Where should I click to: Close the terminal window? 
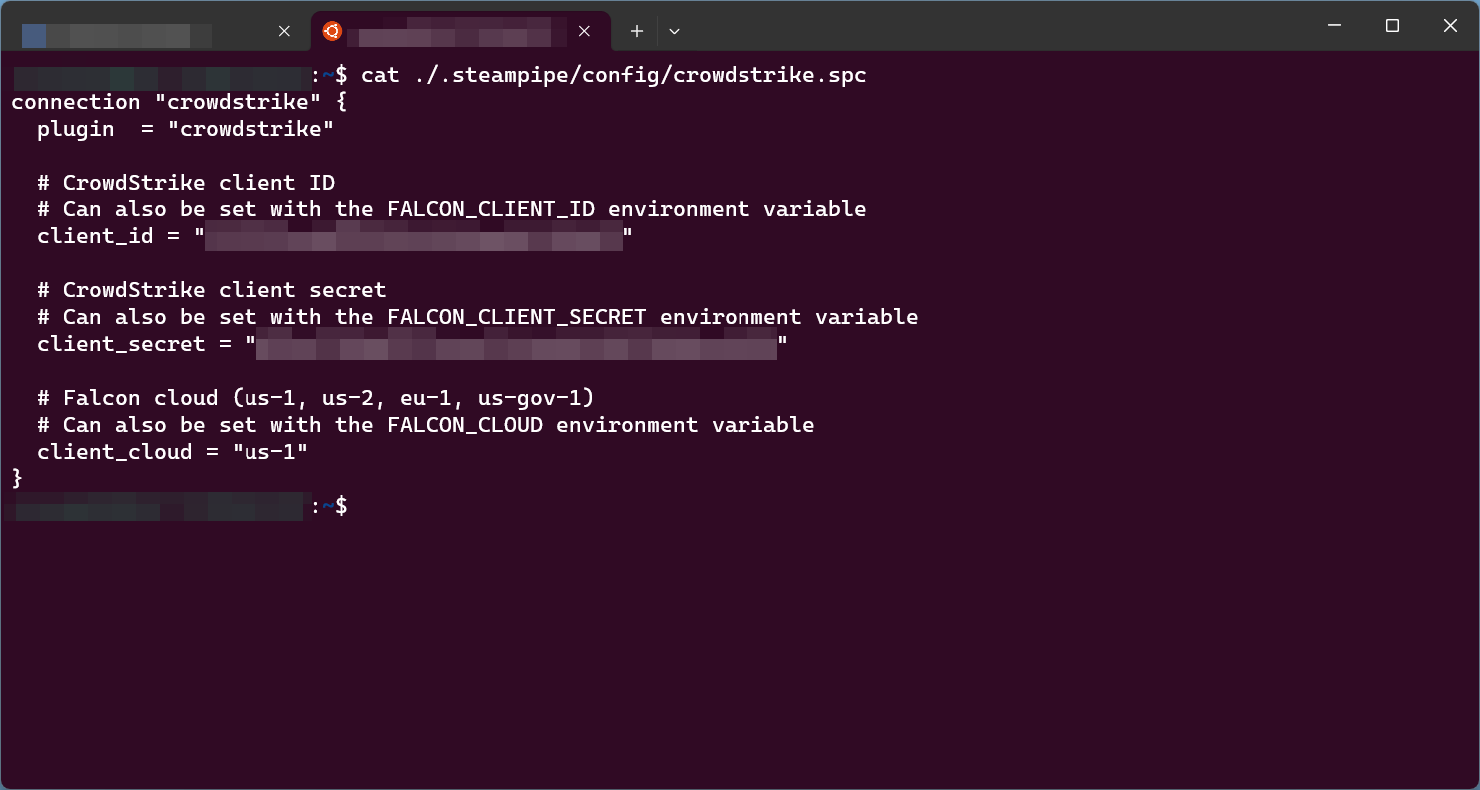(x=1450, y=26)
